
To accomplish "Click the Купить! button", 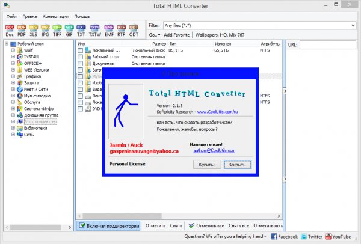I will [x=207, y=165].
